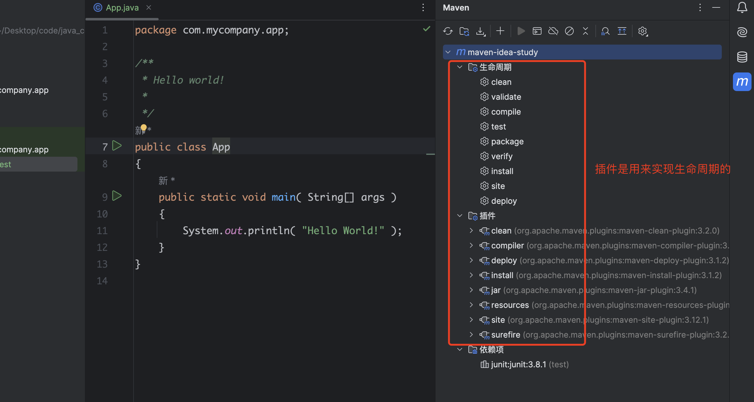
Task: Click Reload All Maven Projects icon
Action: pos(448,31)
